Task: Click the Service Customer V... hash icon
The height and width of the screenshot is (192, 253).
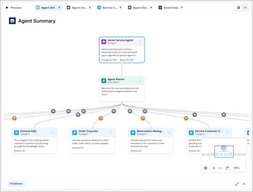Action: [x=191, y=132]
